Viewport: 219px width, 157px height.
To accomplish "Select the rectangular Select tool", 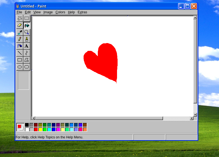I will click(27, 18).
